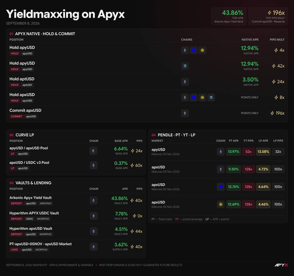Click the Ethereum icon in the Pendle apyUSD row
Image resolution: width=294 pixels, height=276 pixels.
(x=220, y=152)
